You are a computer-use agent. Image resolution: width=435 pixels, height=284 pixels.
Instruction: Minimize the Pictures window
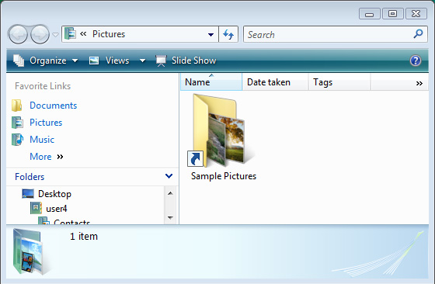pos(369,14)
